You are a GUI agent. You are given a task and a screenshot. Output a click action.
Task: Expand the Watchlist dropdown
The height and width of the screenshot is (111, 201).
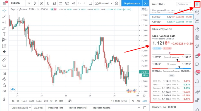(159, 4)
